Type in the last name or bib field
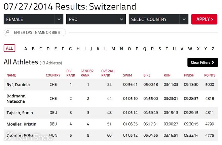 tap(38, 33)
